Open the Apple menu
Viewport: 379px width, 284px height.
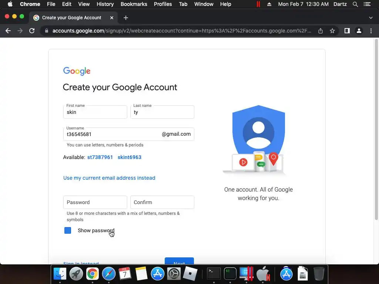point(10,4)
